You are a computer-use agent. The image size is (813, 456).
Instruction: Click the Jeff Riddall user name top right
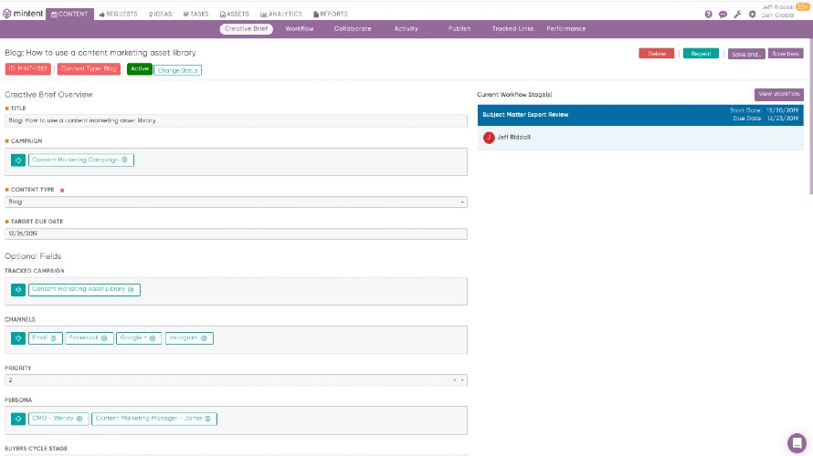pos(777,7)
